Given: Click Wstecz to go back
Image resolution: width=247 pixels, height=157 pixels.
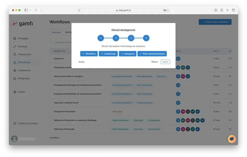Looking at the screenshot, I should [x=154, y=62].
